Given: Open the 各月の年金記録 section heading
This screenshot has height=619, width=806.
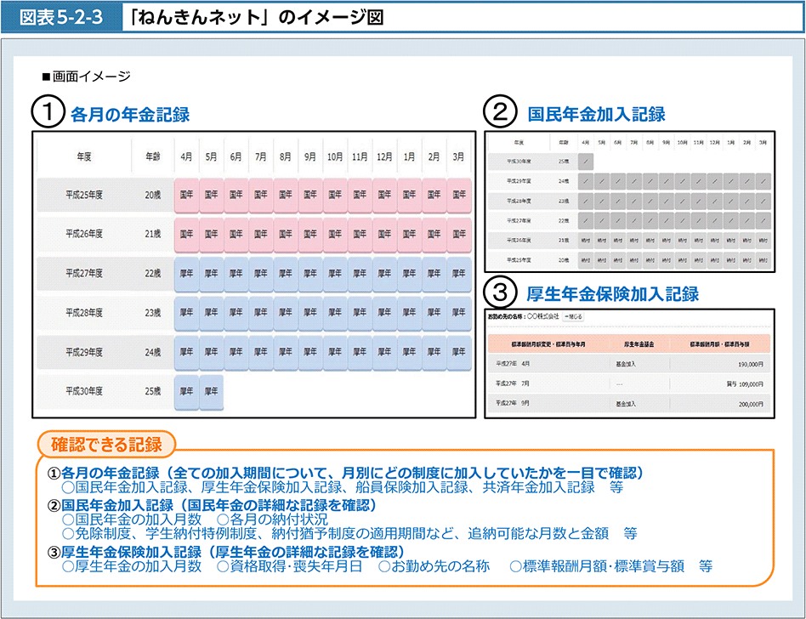Looking at the screenshot, I should point(129,114).
